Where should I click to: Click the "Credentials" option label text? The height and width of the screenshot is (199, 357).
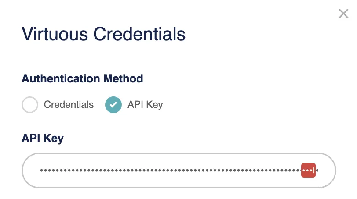coord(69,105)
